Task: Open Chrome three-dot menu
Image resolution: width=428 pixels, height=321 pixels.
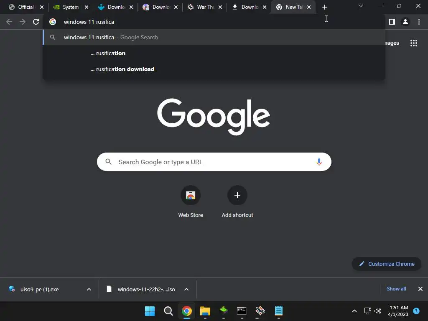Action: point(419,22)
